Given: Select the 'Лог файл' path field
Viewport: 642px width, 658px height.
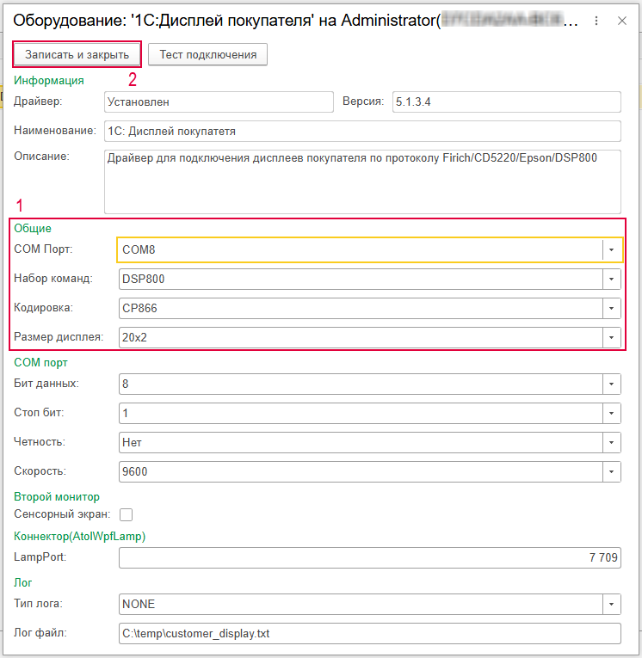Looking at the screenshot, I should coord(369,634).
